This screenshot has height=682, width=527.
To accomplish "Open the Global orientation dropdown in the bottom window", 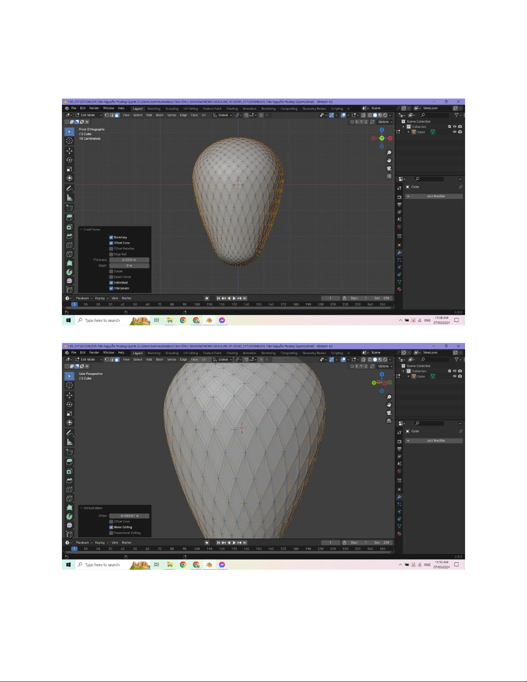I will (x=223, y=360).
